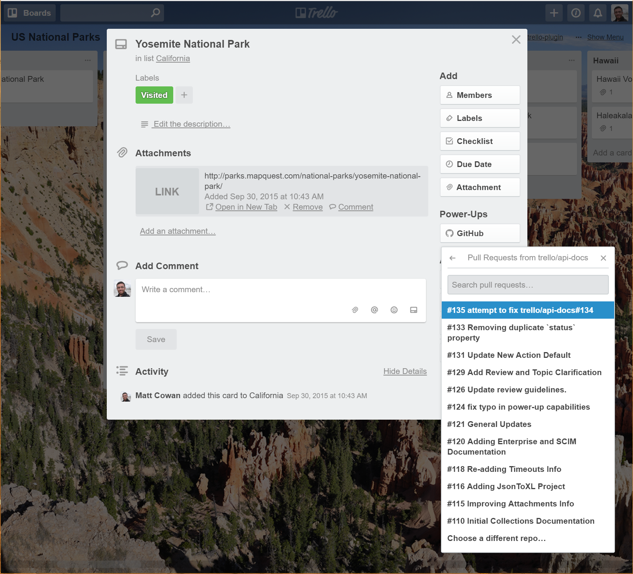Open the notifications bell
Viewport: 633px width, 574px height.
pyautogui.click(x=598, y=13)
